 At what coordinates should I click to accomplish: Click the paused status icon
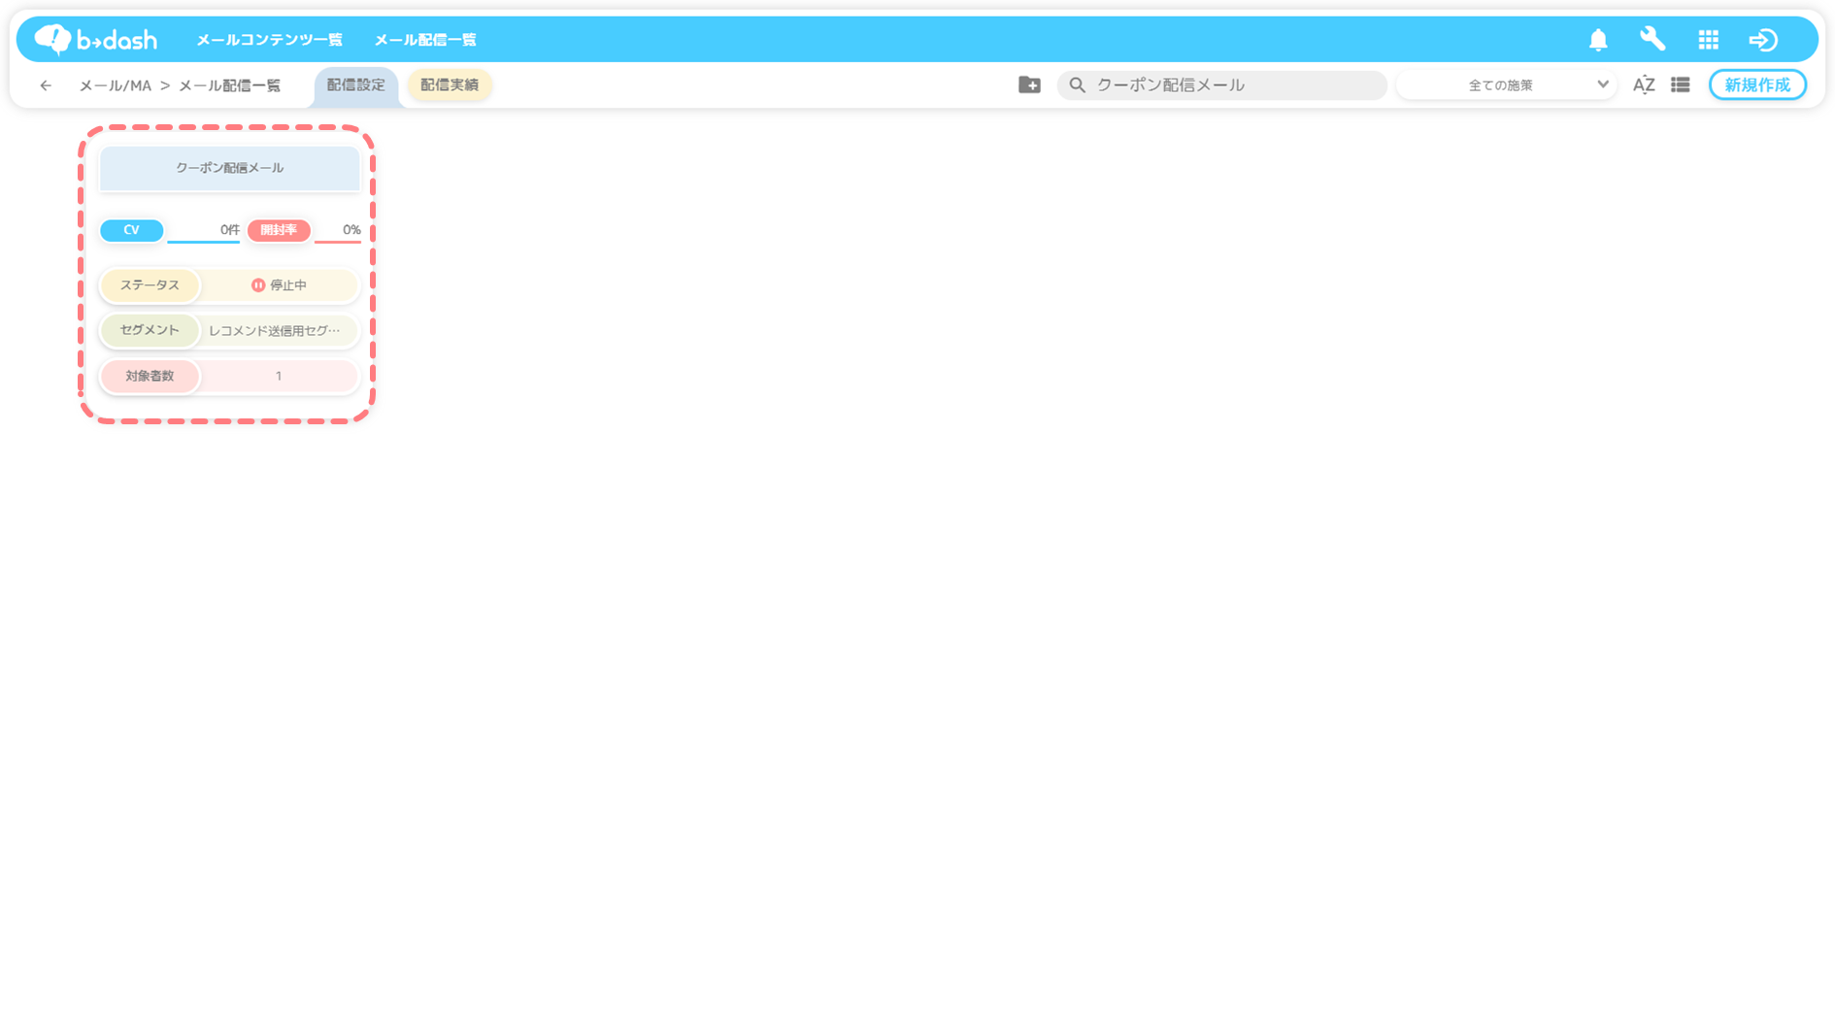258,285
